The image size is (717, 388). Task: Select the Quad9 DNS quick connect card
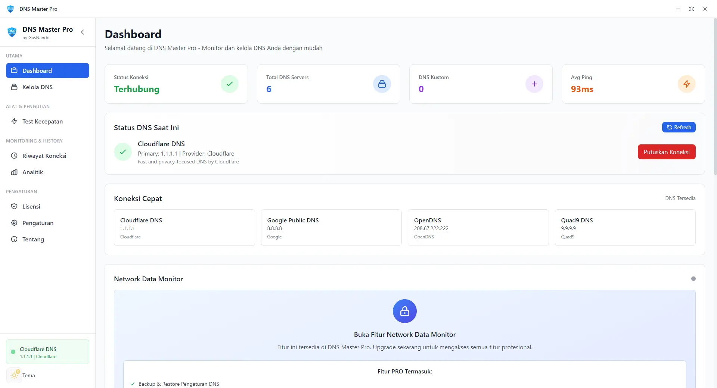pyautogui.click(x=625, y=228)
